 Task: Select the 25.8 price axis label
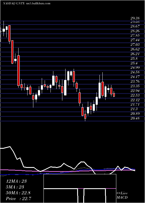tap(134, 59)
